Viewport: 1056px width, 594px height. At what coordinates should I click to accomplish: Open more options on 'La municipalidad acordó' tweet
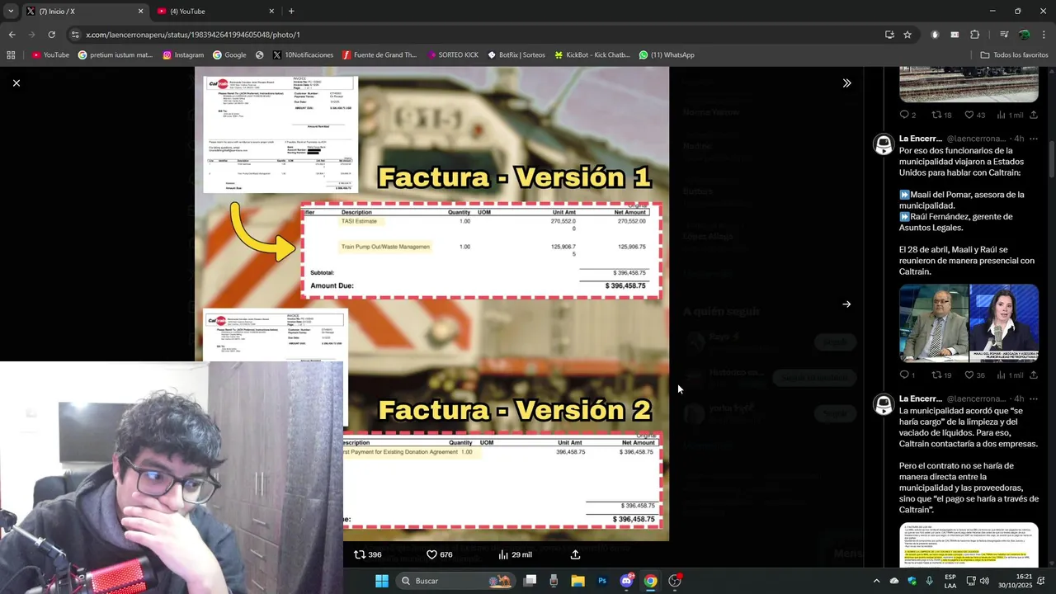1034,398
